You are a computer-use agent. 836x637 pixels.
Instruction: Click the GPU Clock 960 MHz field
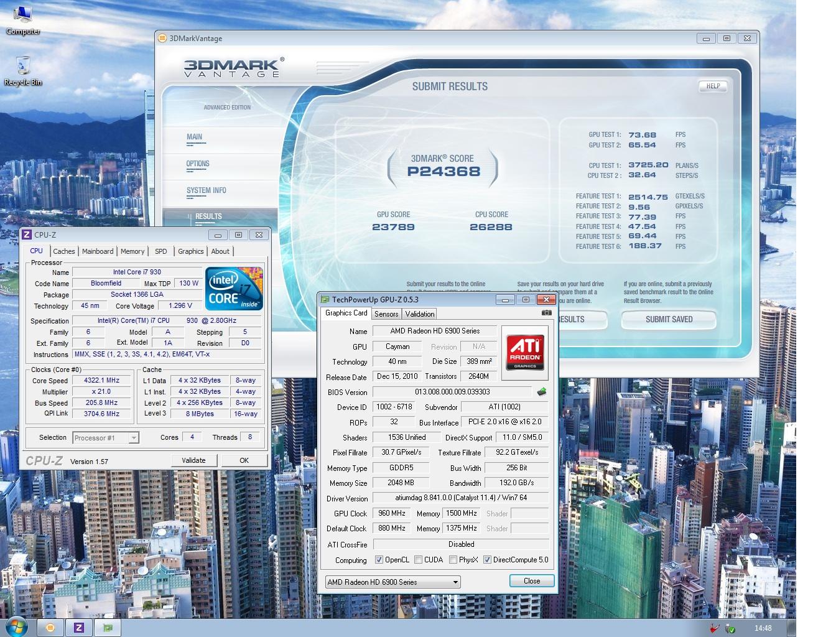click(x=391, y=513)
